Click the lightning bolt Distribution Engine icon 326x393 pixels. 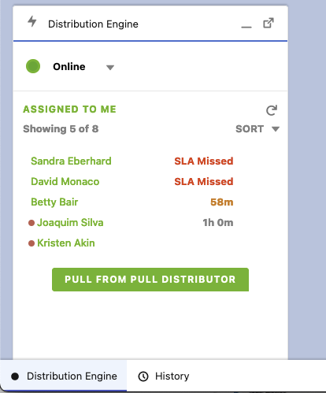[32, 21]
